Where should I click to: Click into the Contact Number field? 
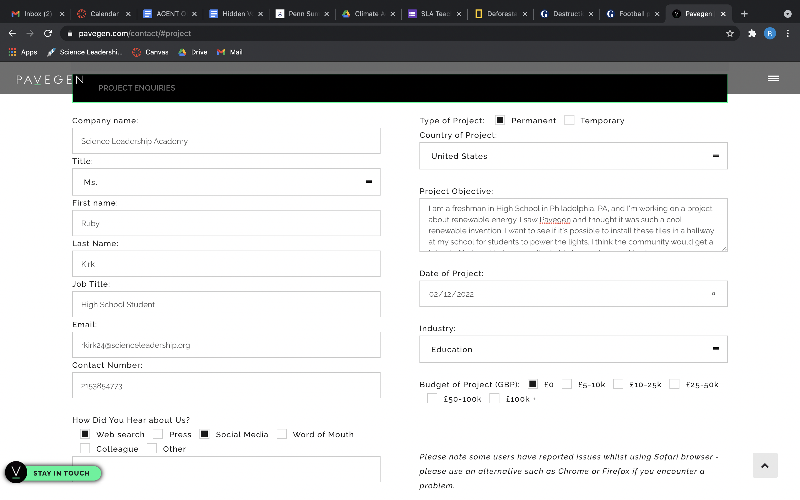[226, 386]
